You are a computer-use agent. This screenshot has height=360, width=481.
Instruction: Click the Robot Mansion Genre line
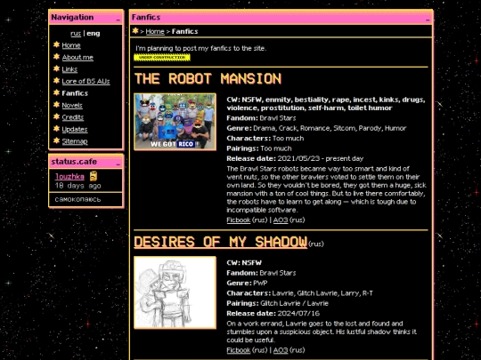(x=316, y=128)
